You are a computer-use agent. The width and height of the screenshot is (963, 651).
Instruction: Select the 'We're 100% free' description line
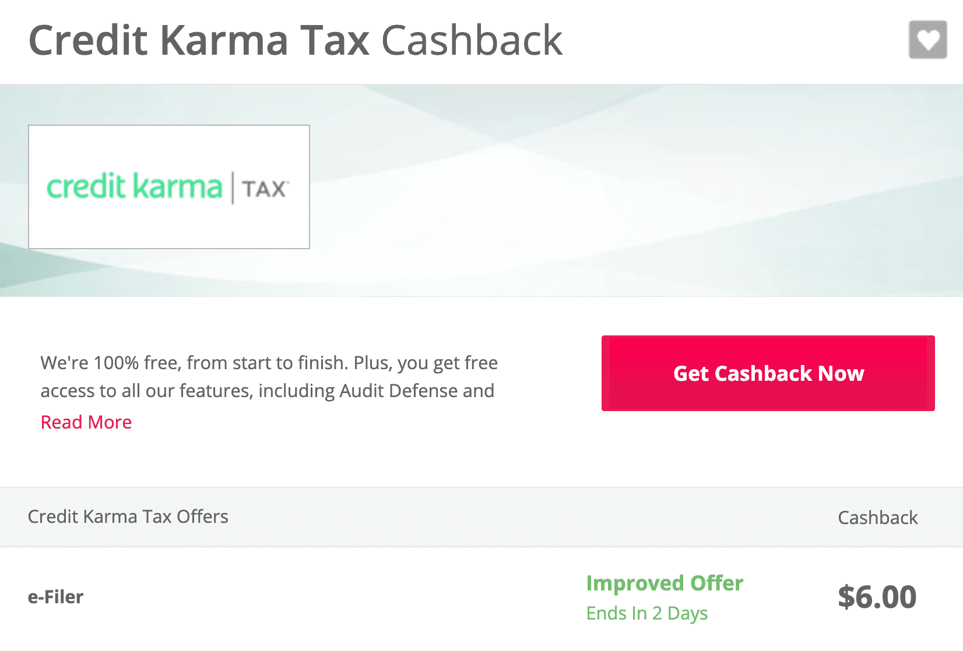[x=269, y=363]
